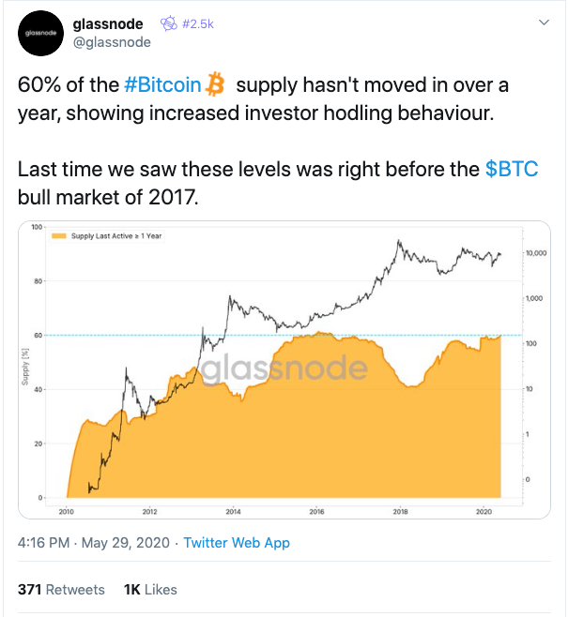Click the 10,000 price axis label

536,253
